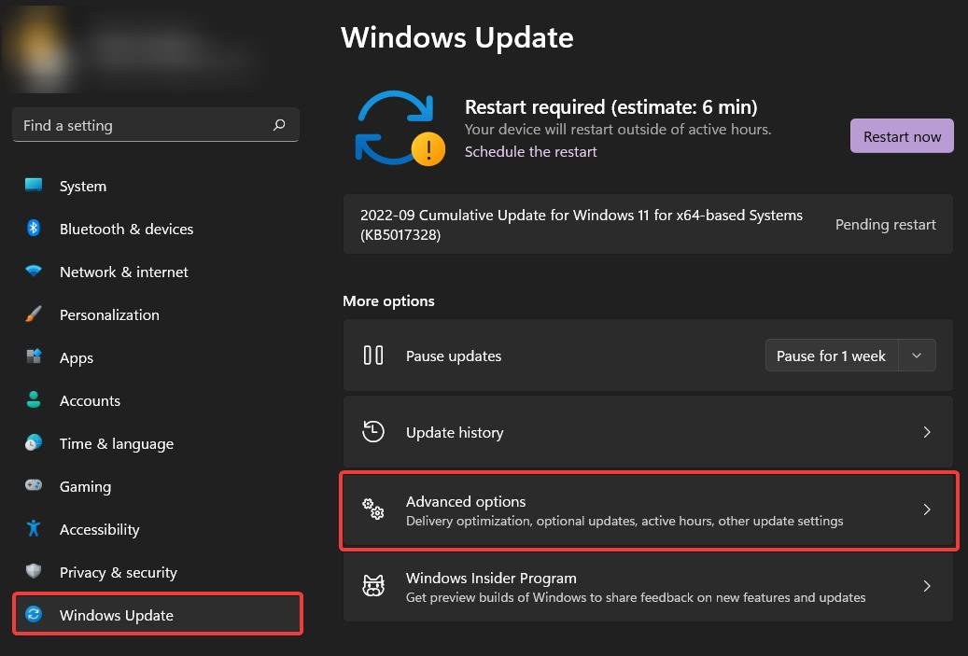The image size is (968, 656).
Task: Open Windows Insider Program chevron
Action: (x=927, y=586)
